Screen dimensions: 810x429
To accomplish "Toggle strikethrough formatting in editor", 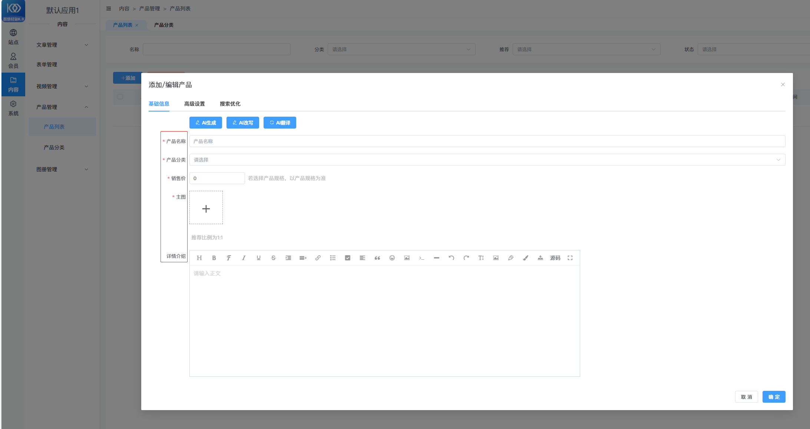I will click(273, 258).
